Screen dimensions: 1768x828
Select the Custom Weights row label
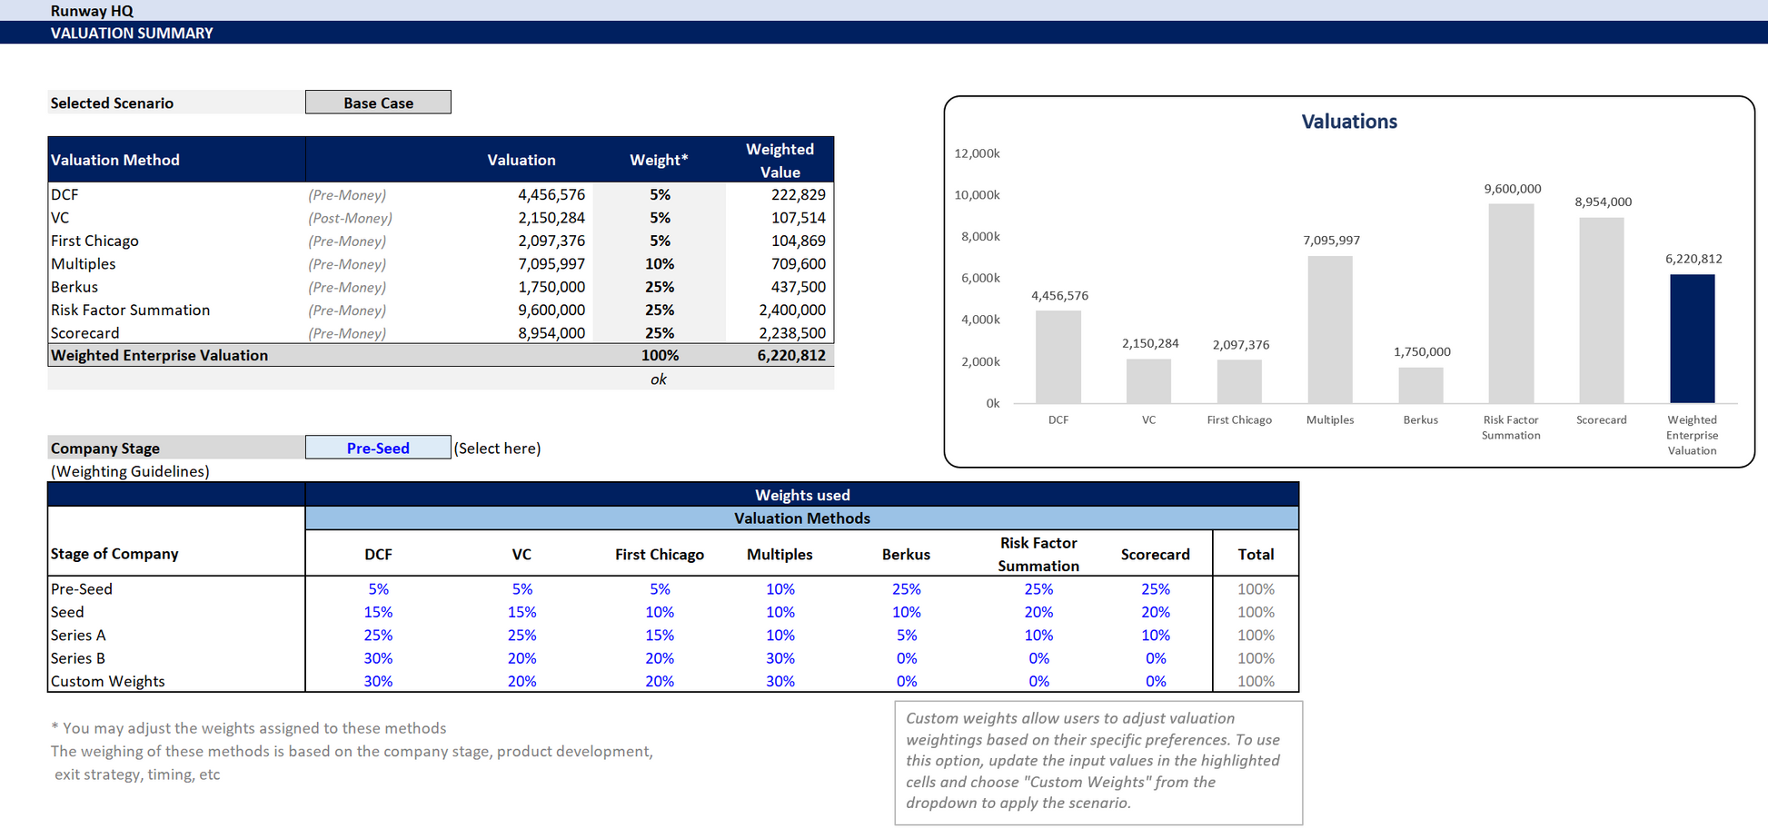[108, 681]
